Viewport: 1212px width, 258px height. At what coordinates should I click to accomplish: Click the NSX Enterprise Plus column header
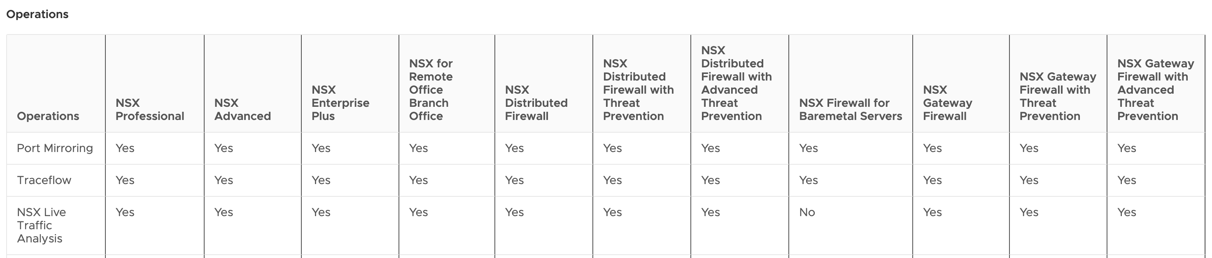pos(340,103)
